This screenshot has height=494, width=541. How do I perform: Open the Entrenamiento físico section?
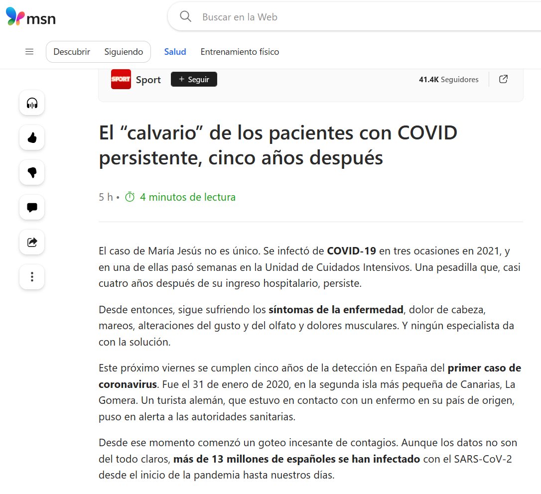click(240, 52)
